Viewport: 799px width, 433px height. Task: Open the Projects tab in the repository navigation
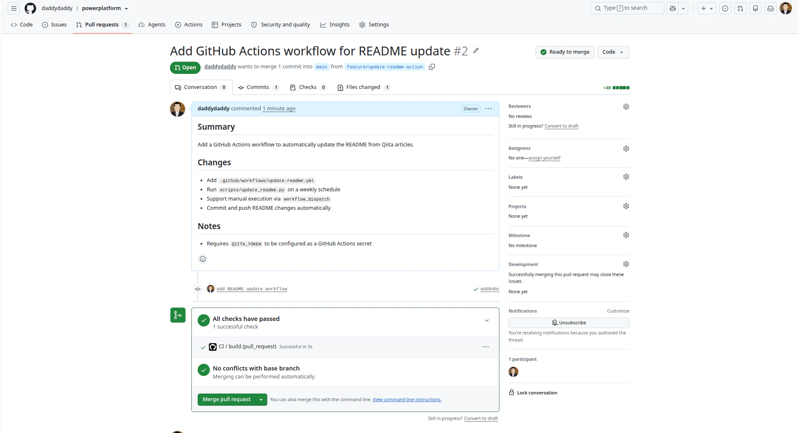click(227, 25)
